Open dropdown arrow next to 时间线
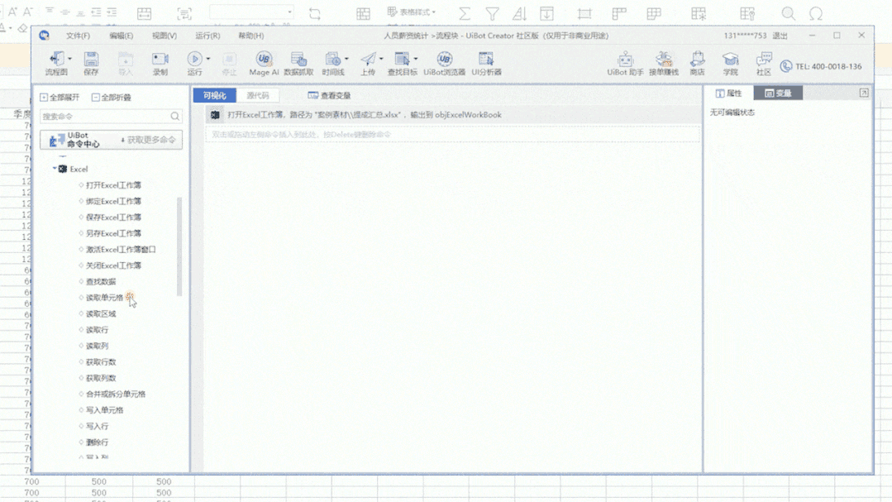 click(x=346, y=59)
